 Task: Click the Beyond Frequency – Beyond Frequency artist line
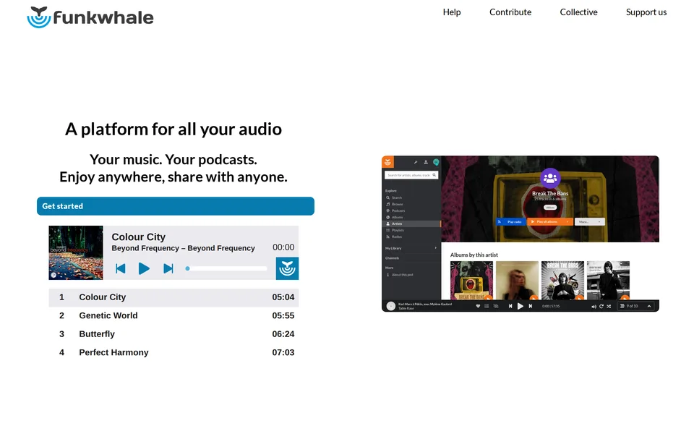point(183,248)
